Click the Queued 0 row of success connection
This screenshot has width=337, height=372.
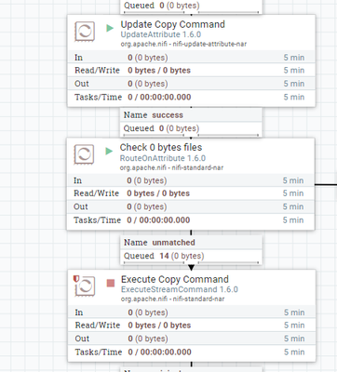click(x=191, y=128)
